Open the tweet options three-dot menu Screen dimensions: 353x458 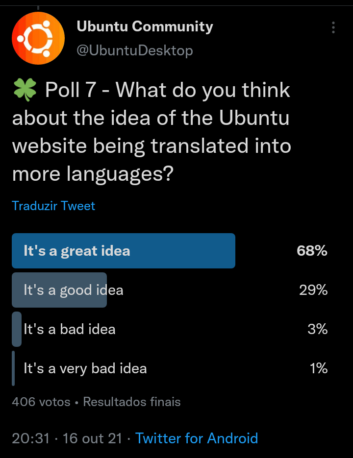(x=334, y=28)
